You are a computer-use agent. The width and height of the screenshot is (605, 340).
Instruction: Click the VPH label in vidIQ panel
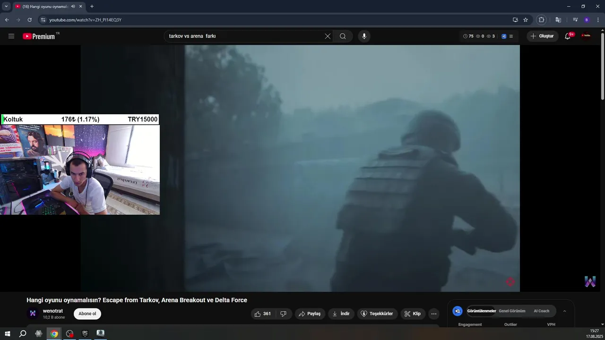(x=551, y=324)
